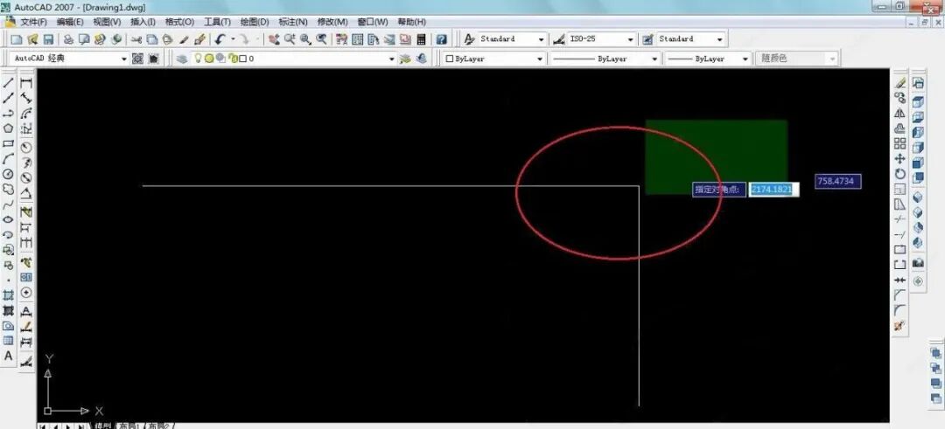The width and height of the screenshot is (945, 429).
Task: Select the Spline draw tool
Action: 9,204
